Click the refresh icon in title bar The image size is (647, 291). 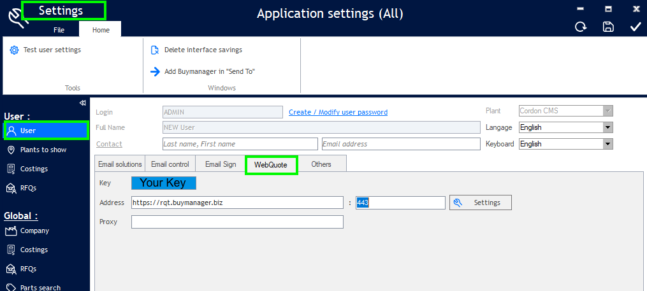tap(580, 27)
